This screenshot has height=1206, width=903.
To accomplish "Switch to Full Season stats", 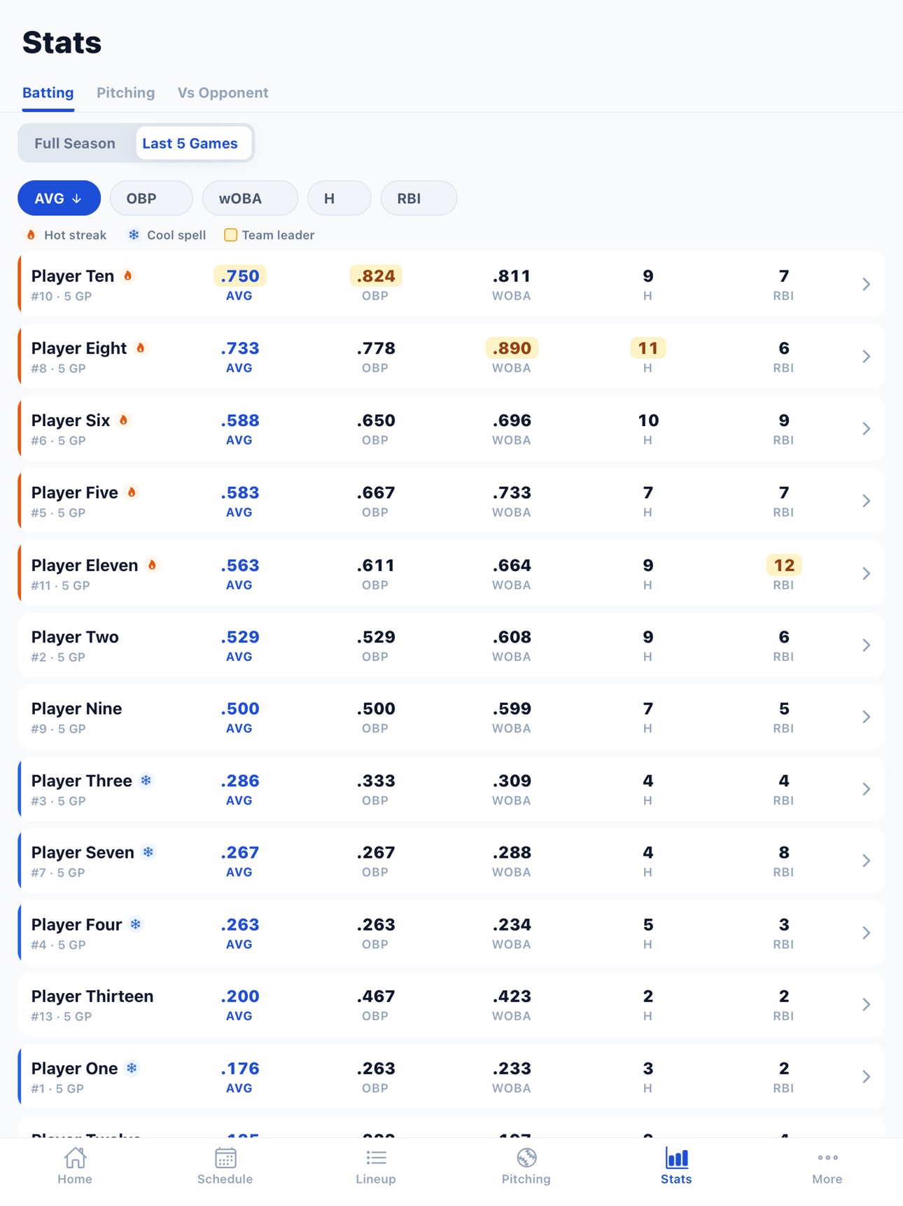I will (75, 143).
